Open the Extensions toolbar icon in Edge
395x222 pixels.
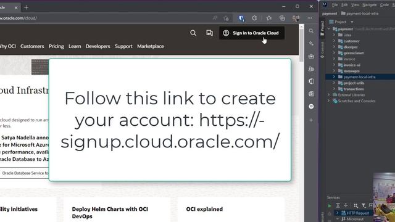254,18
